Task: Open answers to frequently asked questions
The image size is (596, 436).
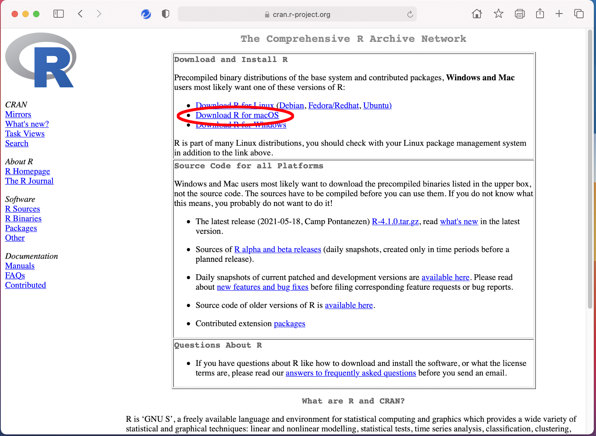Action: (x=350, y=373)
